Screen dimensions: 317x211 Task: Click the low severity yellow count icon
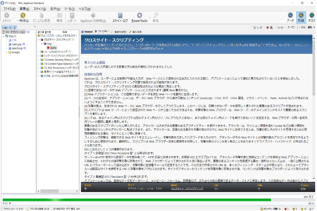pyautogui.click(x=302, y=209)
